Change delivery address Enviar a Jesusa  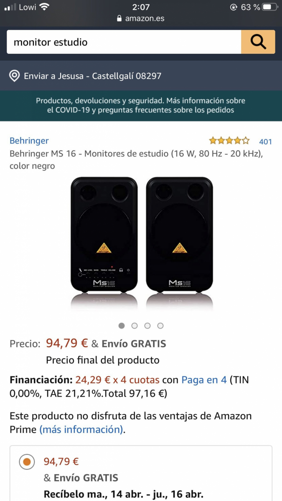click(x=92, y=76)
